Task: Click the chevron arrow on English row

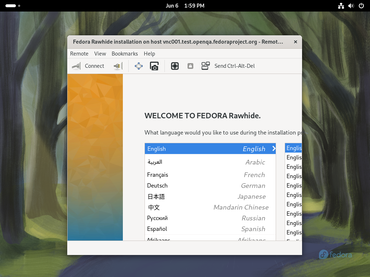Action: [274, 149]
